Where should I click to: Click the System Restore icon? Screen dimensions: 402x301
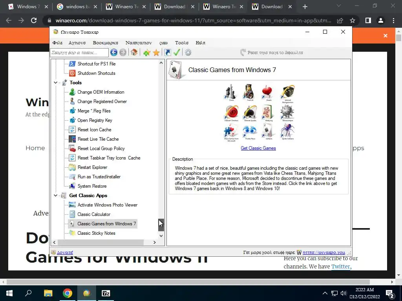point(72,186)
